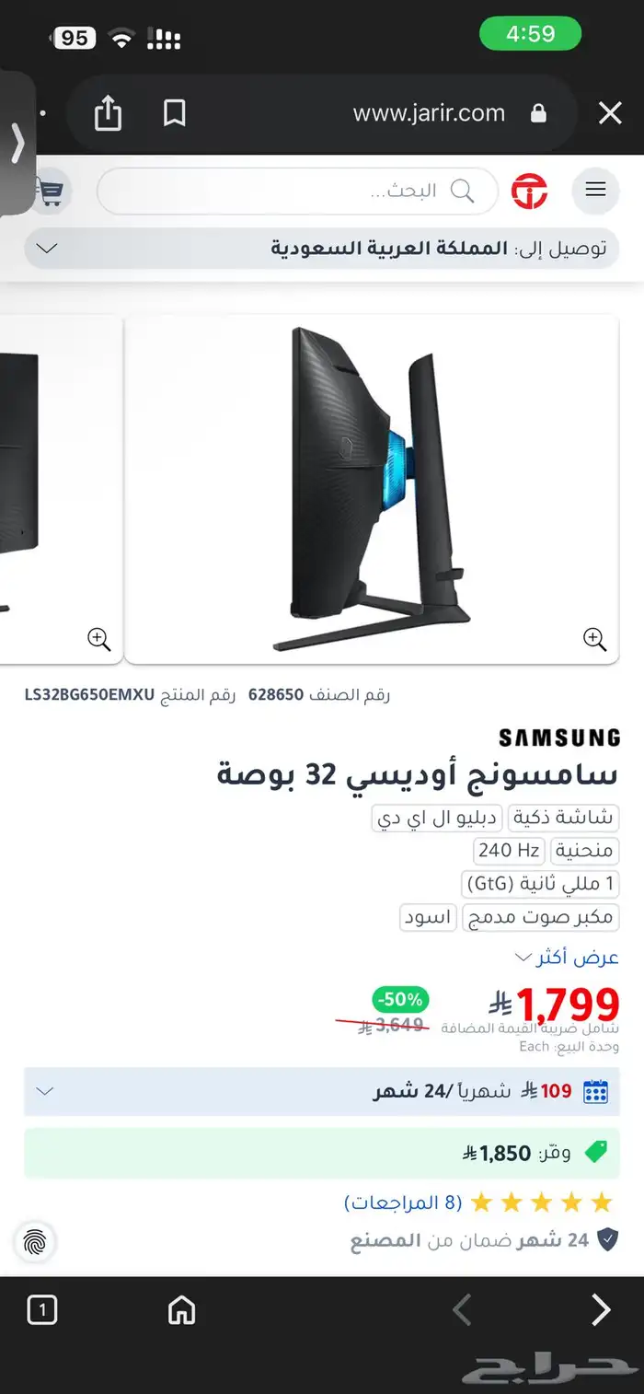The image size is (644, 1394).
Task: Close the in-app browser with X
Action: 610,113
